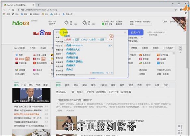This screenshot has width=190, height=136.
Task: Reload the hao123 page
Action: tap(13, 10)
